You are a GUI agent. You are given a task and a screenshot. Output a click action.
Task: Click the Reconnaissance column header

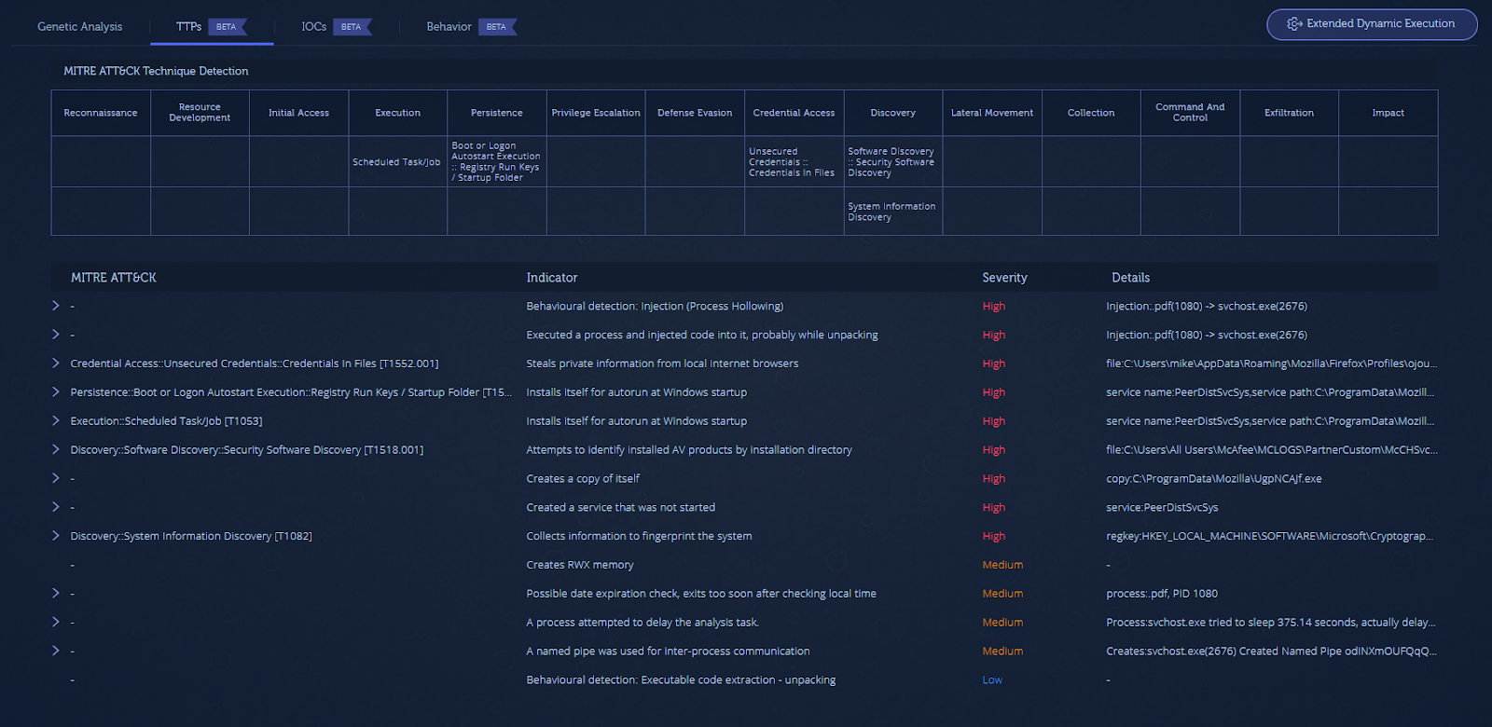click(x=101, y=113)
